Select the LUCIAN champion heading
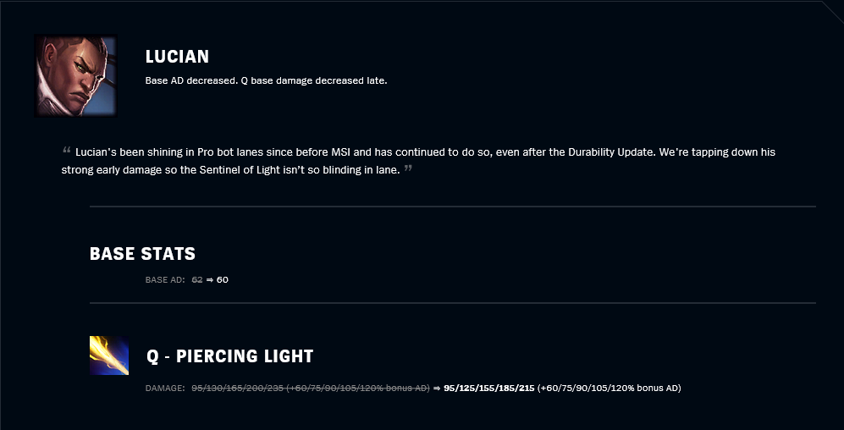 pyautogui.click(x=177, y=57)
